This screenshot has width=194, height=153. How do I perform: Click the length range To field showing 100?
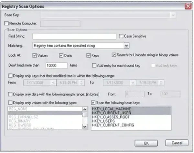tap(170, 94)
